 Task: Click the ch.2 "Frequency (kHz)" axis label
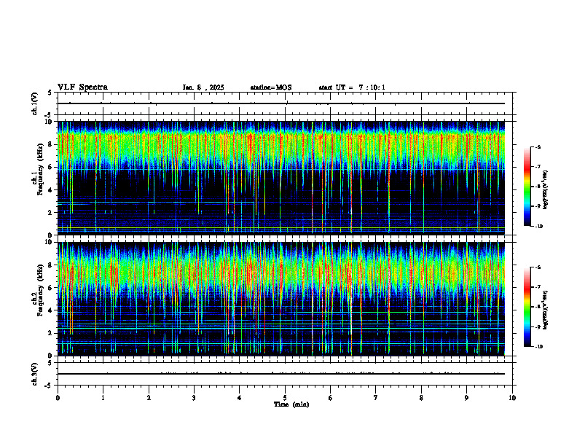point(40,290)
